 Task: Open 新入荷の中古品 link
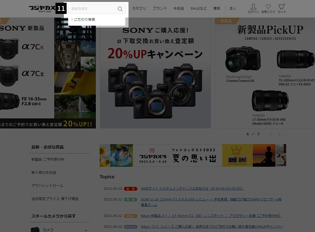[43, 173]
